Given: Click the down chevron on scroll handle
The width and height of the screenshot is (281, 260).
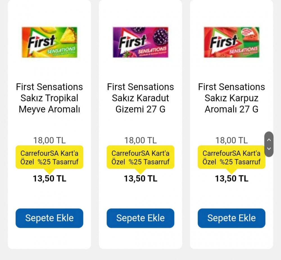Looking at the screenshot, I should coord(269,149).
